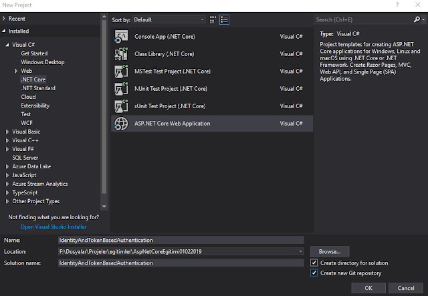428x296 pixels.
Task: Select Get Started in the tree
Action: (x=34, y=53)
